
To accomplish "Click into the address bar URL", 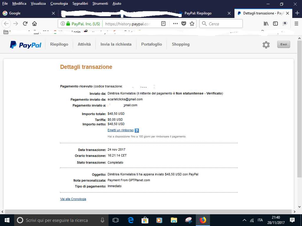I will pyautogui.click(x=128, y=24).
